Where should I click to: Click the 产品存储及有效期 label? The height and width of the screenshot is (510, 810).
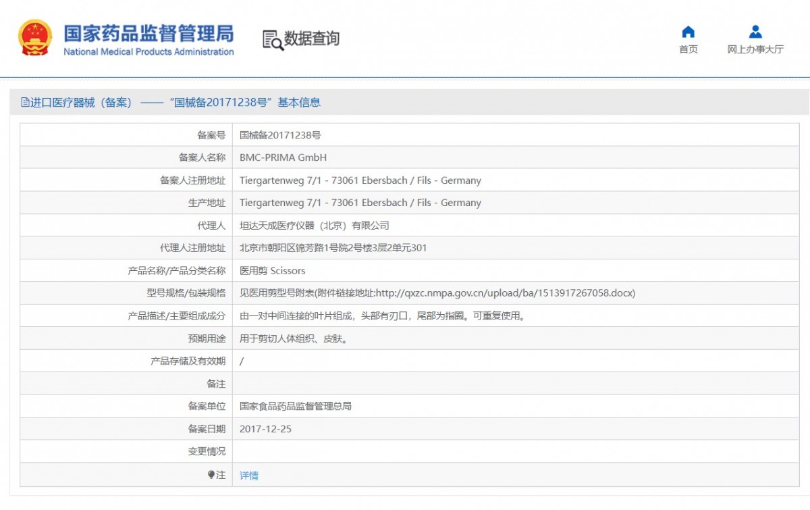click(188, 361)
